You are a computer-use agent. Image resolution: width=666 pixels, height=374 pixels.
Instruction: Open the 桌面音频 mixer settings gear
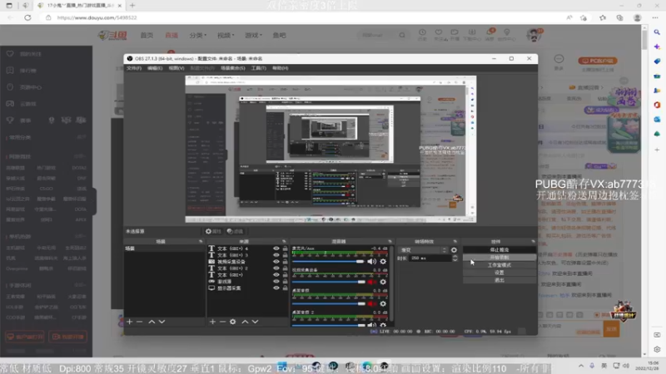point(383,303)
